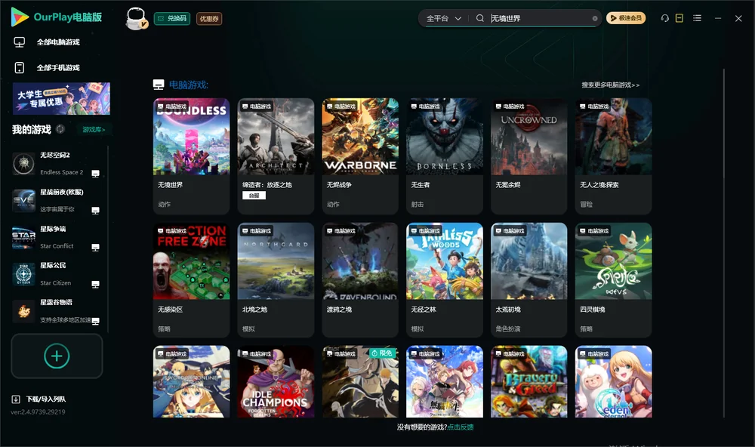The width and height of the screenshot is (755, 447).
Task: Close the OurPlay window
Action: [x=738, y=18]
